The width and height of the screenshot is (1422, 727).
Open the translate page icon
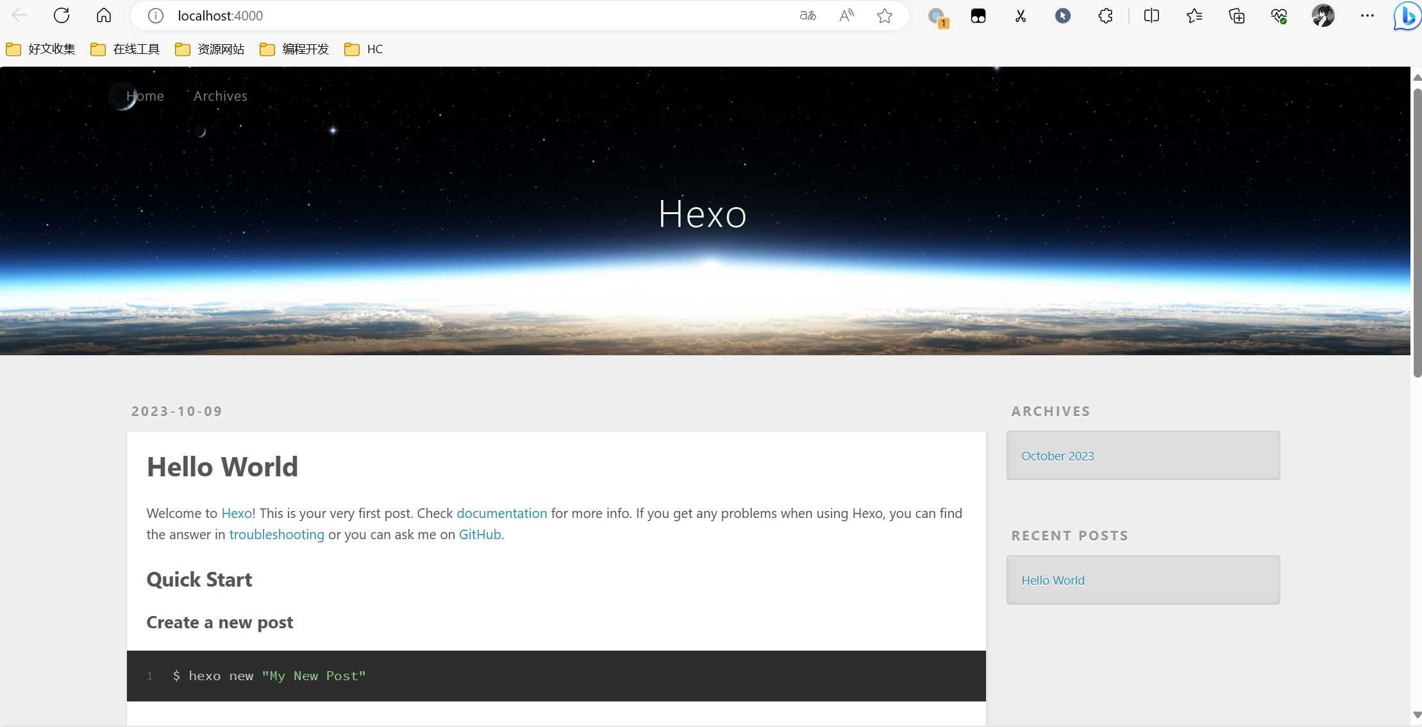tap(808, 15)
